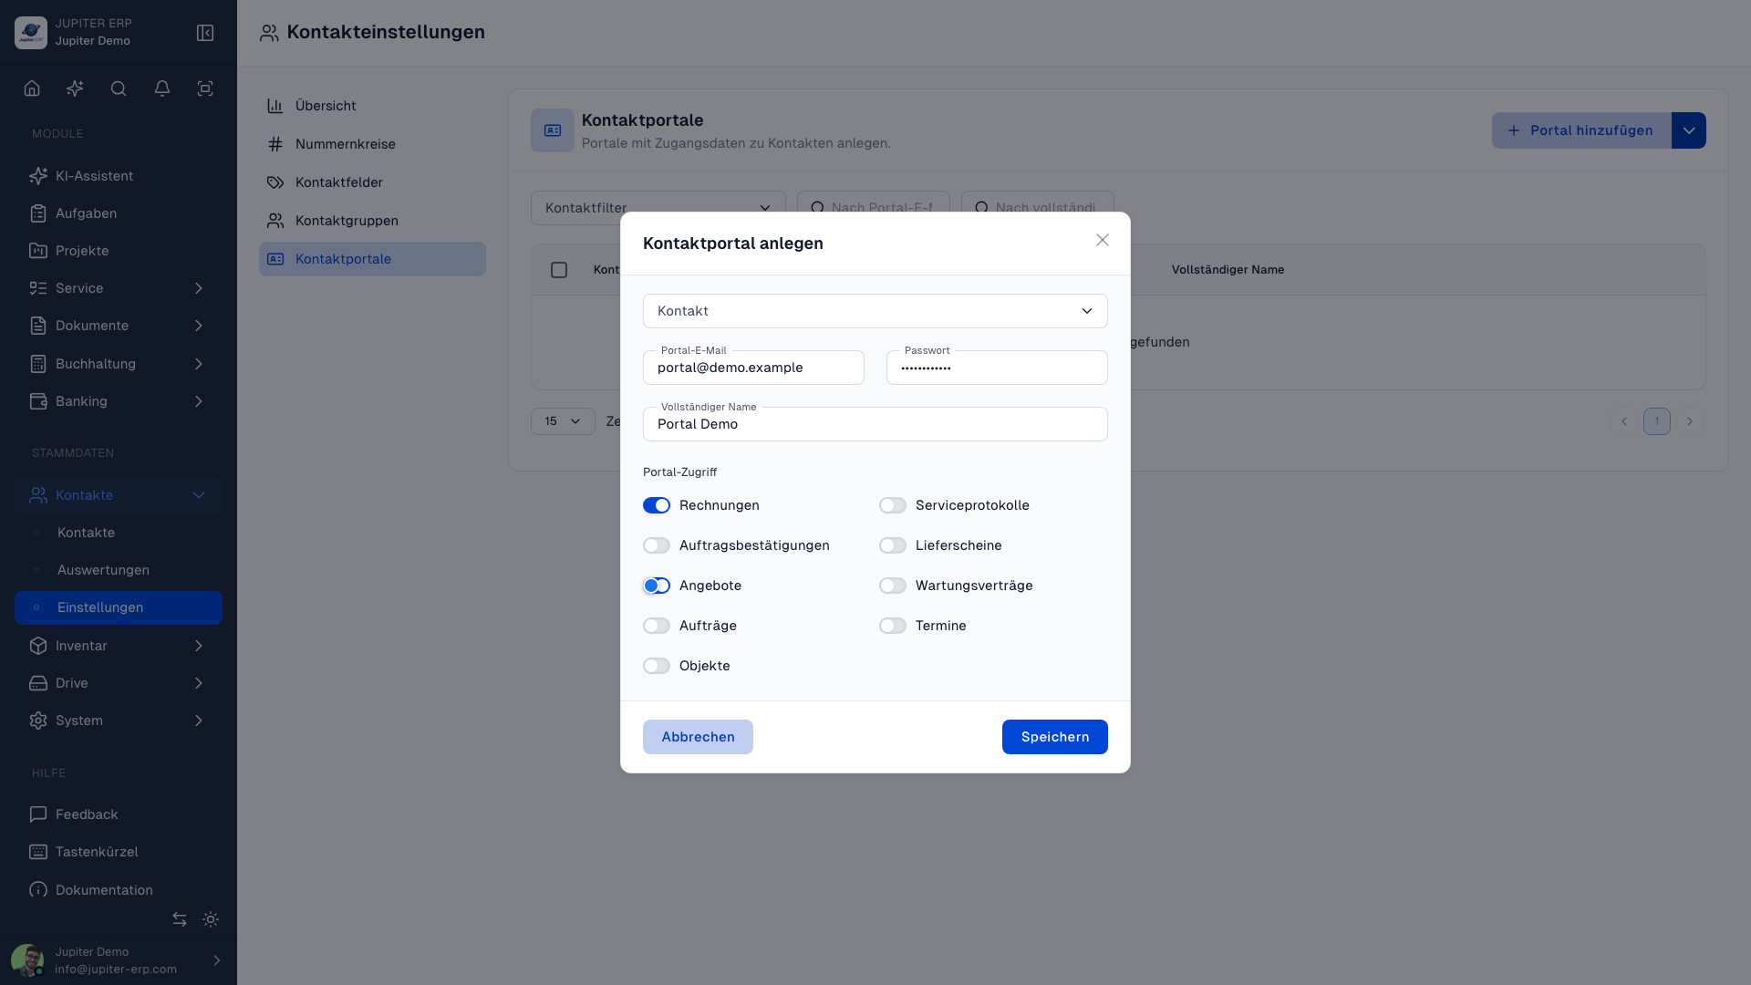Open the Kontakt dropdown in dialog
1751x985 pixels.
tap(875, 311)
